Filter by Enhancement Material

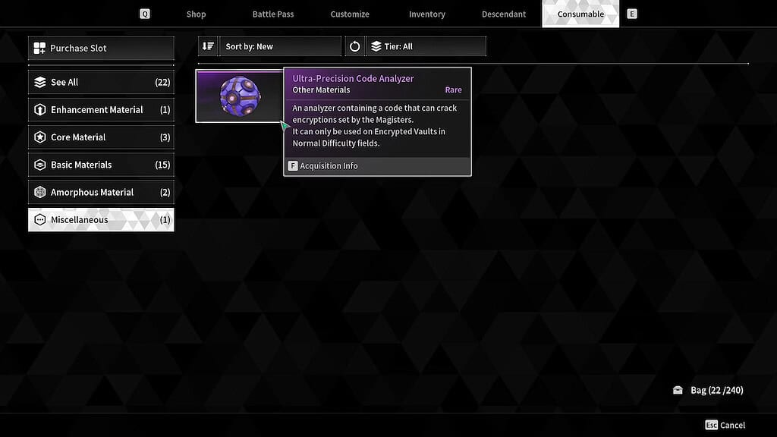(101, 109)
